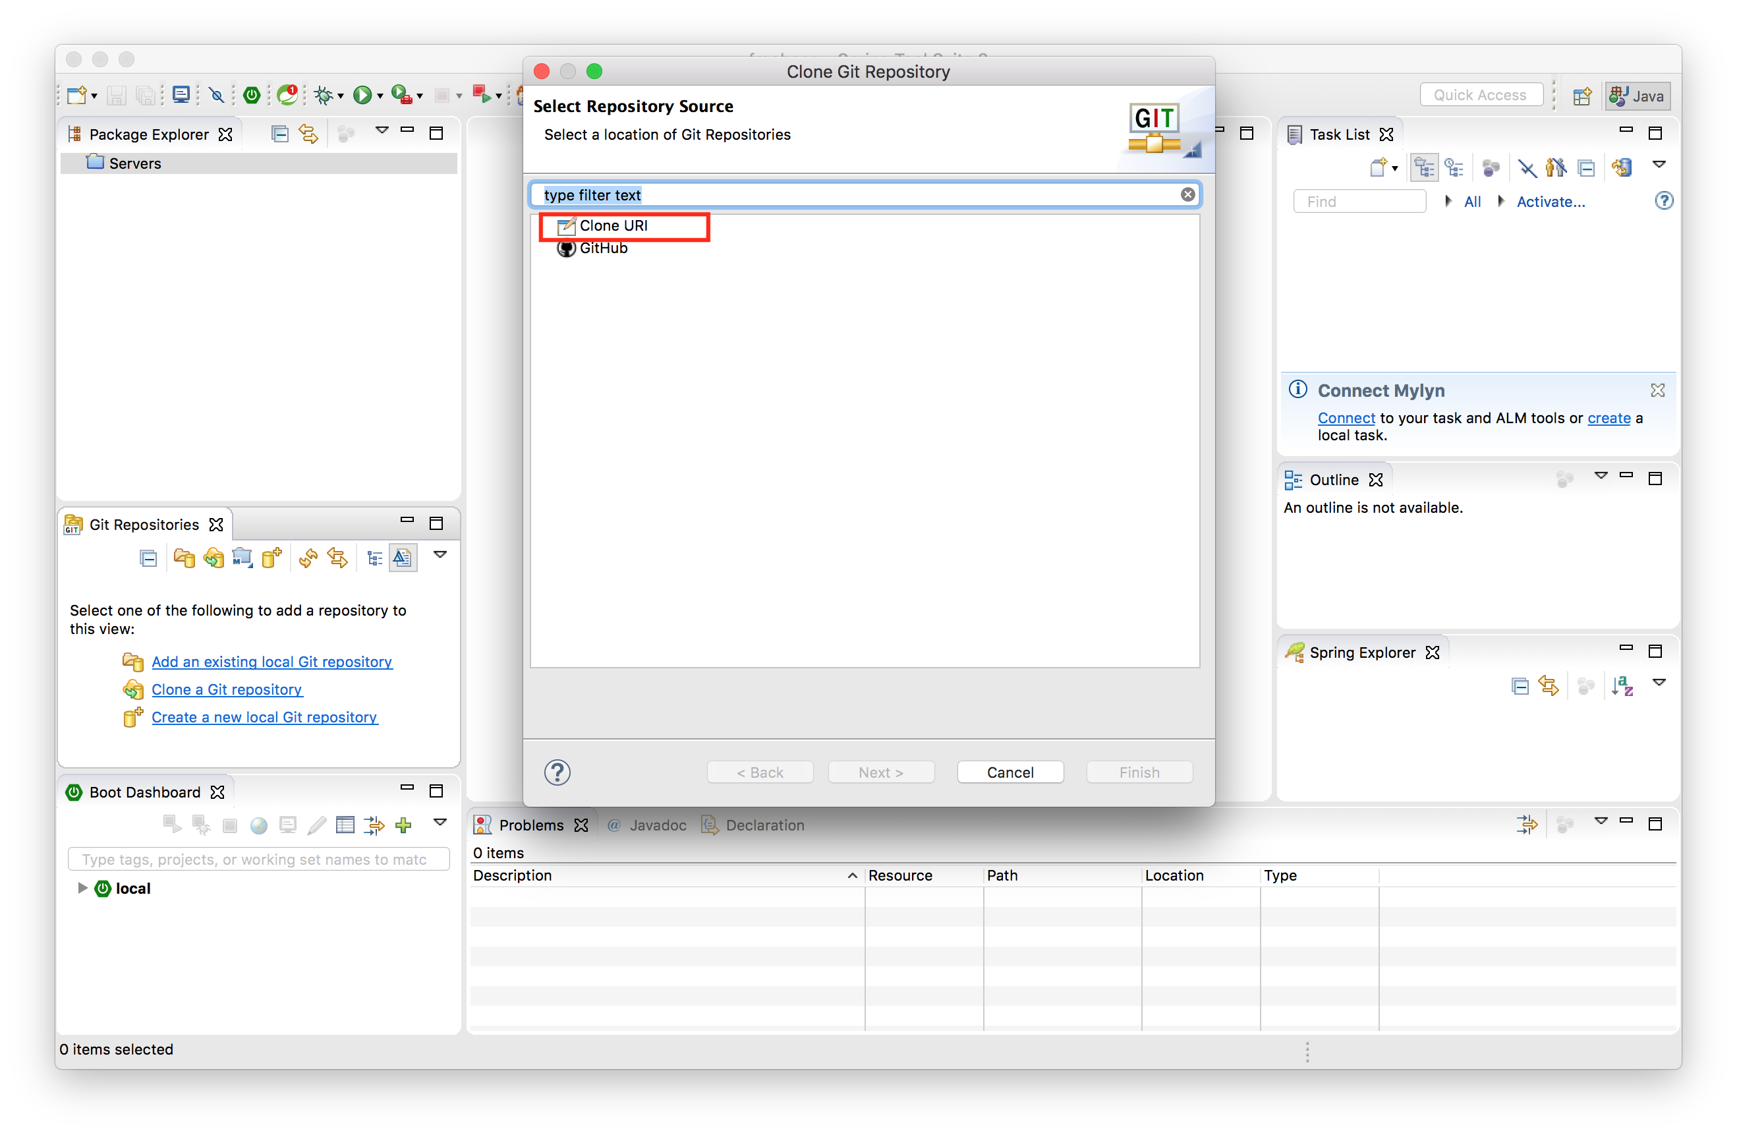
Task: Toggle Link with Editor in Package Explorer
Action: coord(308,134)
